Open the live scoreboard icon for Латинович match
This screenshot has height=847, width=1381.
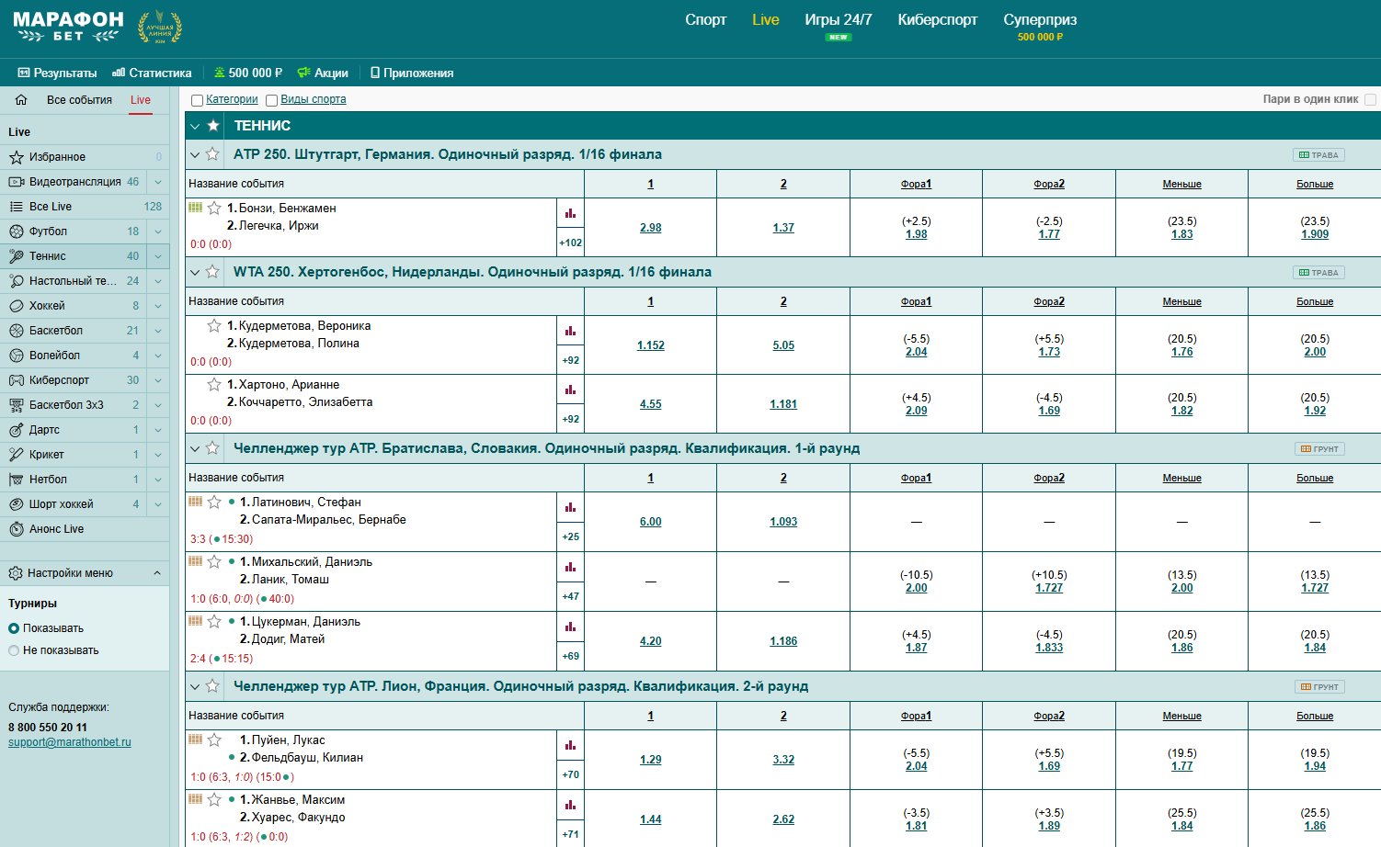(195, 502)
